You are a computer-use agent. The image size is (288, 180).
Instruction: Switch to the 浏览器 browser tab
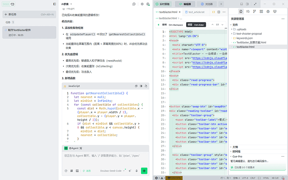point(207,4)
